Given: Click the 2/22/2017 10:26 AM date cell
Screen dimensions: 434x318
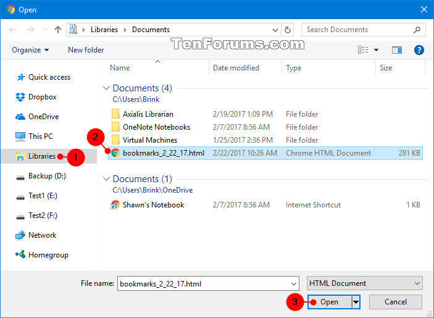Looking at the screenshot, I should (244, 153).
